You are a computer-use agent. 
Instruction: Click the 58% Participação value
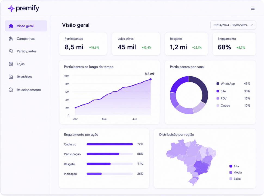pos(140,154)
